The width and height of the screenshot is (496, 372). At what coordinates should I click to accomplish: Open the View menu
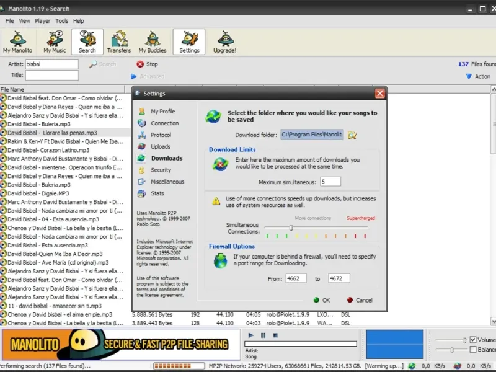point(24,21)
